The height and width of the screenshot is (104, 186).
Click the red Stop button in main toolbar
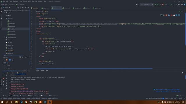[x=163, y=5]
